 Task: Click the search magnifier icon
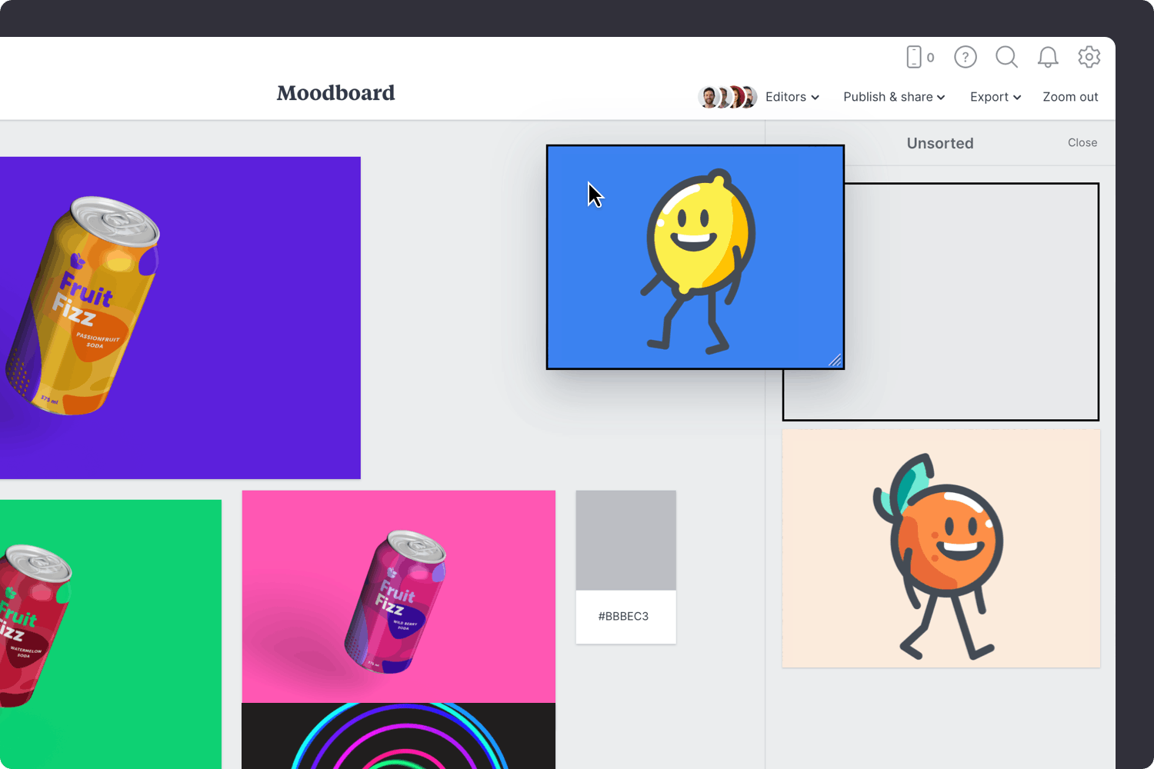[1006, 57]
